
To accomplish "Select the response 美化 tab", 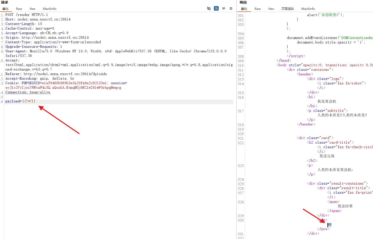I will point(244,9).
